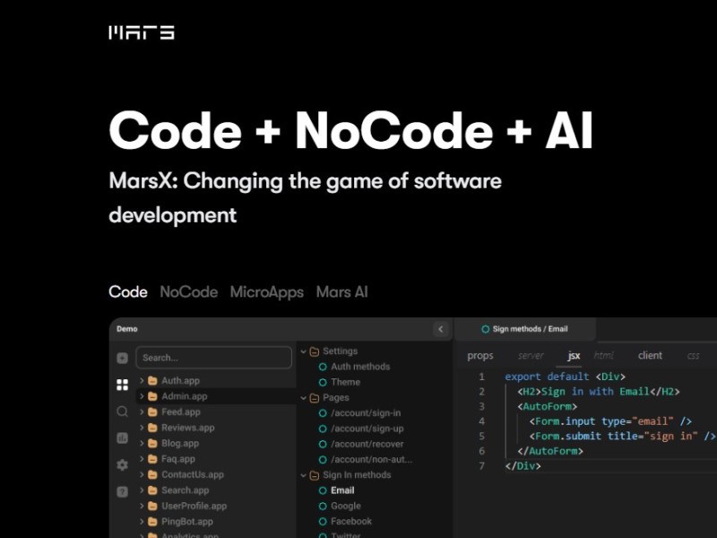717x538 pixels.
Task: Open the /account/sign-up page
Action: coord(367,429)
